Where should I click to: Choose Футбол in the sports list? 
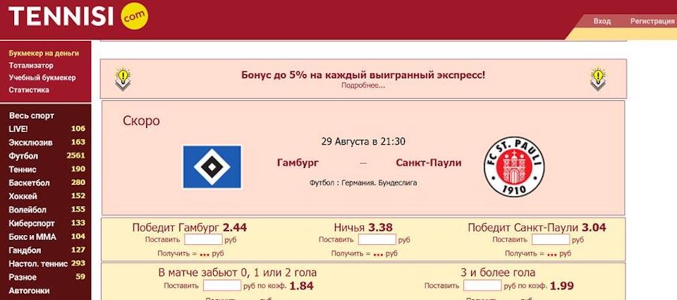click(23, 156)
